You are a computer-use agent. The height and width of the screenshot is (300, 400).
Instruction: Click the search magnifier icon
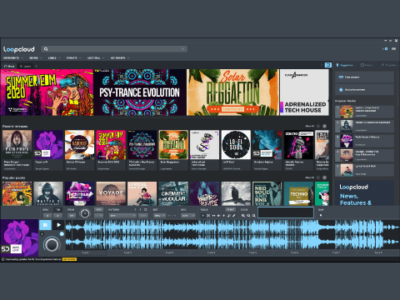coord(46,49)
